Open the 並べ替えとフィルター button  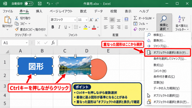tap(182, 23)
